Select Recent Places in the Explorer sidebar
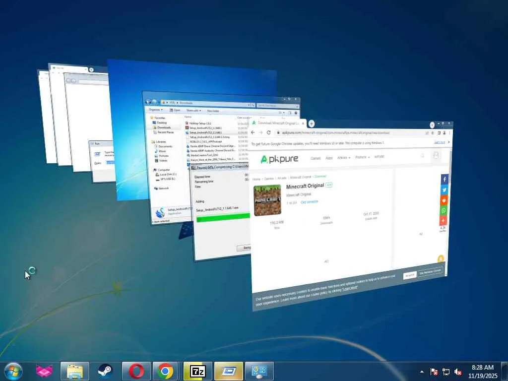The height and width of the screenshot is (381, 508). (164, 132)
